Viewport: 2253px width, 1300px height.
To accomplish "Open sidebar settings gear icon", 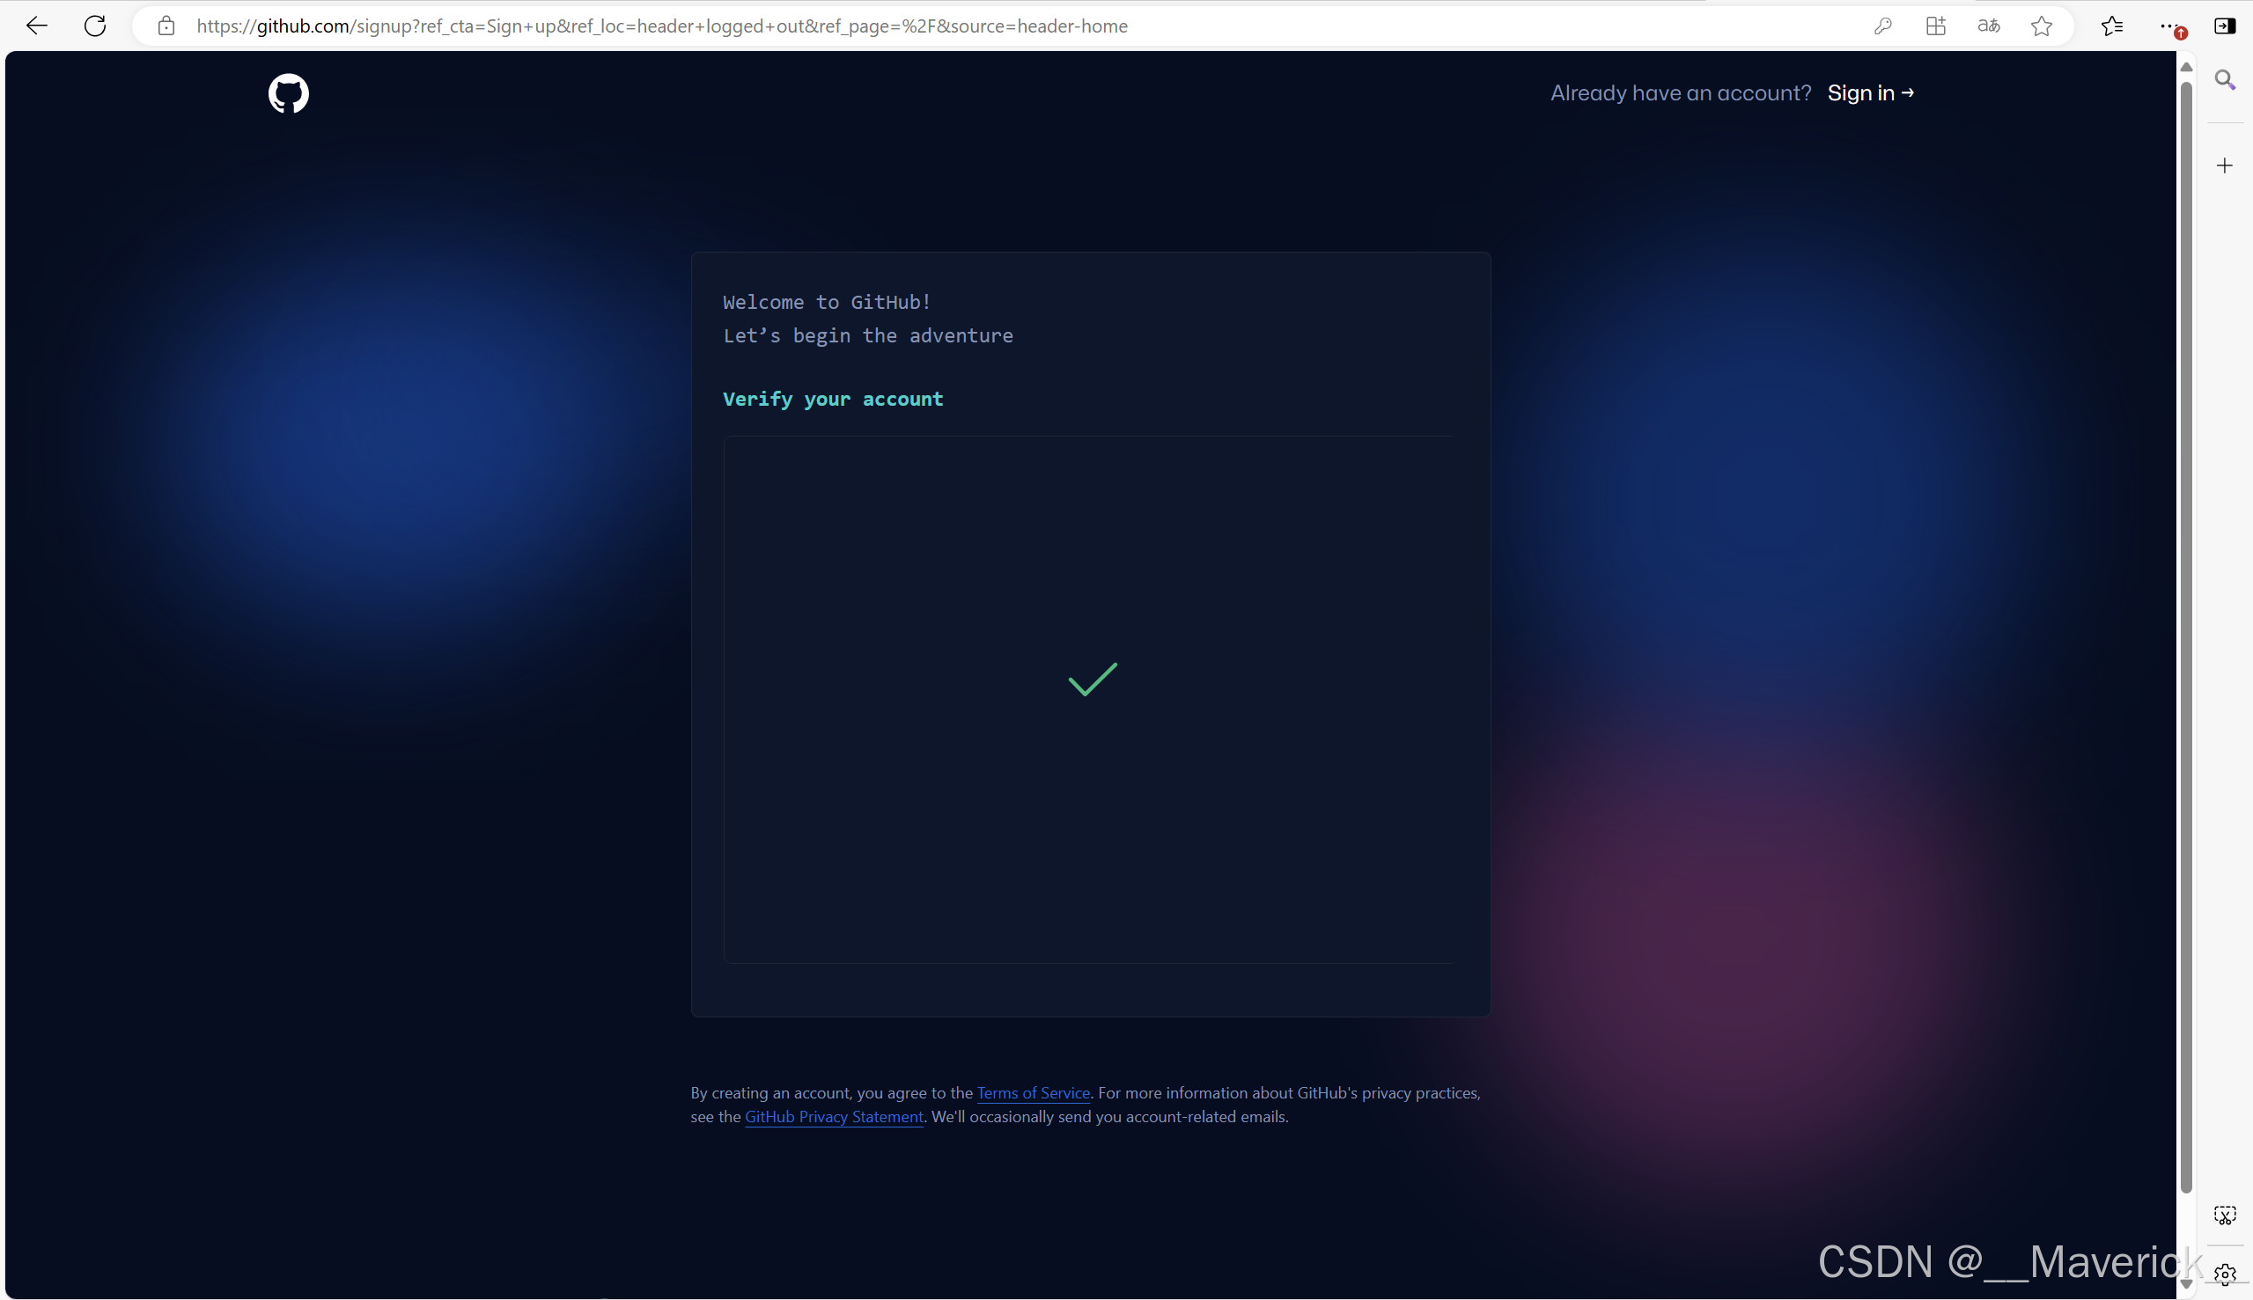I will pyautogui.click(x=2225, y=1274).
